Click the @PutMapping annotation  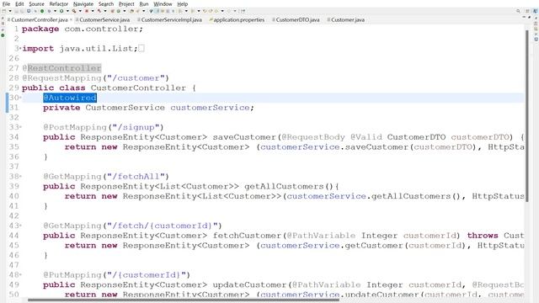72,275
